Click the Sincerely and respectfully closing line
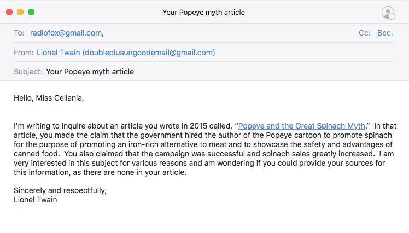This screenshot has width=409, height=233. click(x=60, y=190)
